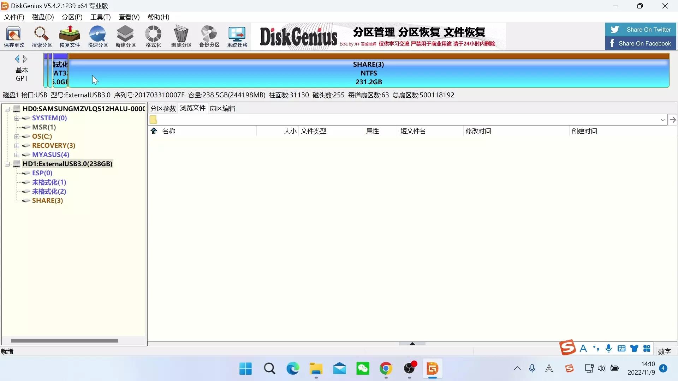Switch to the 扇区编辑 tab
Screen dimensions: 678x381
coord(222,108)
